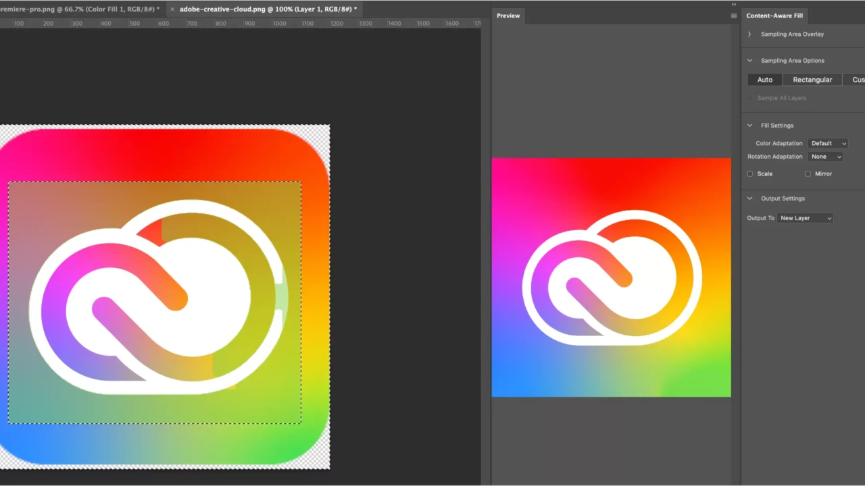This screenshot has width=865, height=486.
Task: Expand the Sampling Area Overlay section
Action: point(749,34)
